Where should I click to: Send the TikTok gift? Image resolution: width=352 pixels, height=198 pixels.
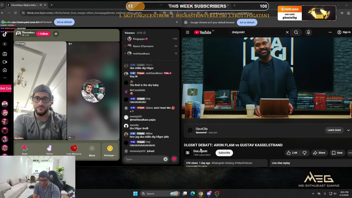pyautogui.click(x=49, y=150)
